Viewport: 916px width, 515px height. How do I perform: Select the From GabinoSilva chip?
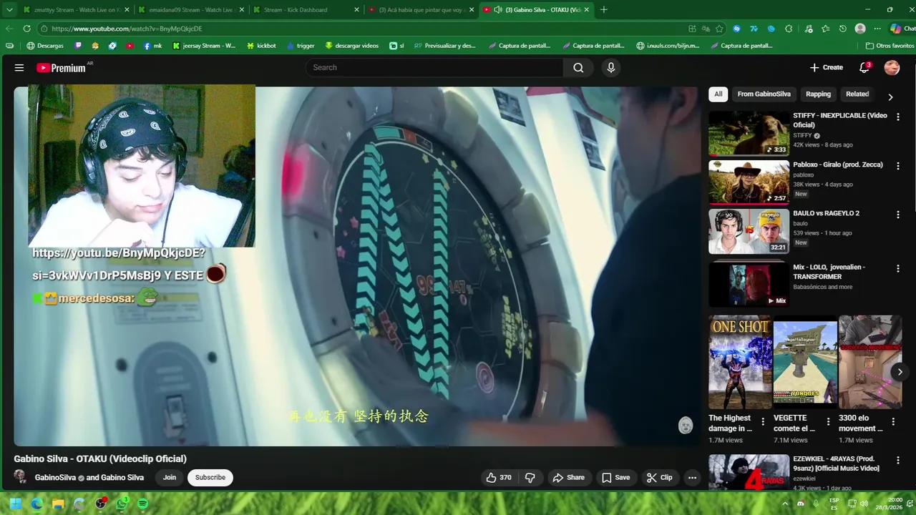(x=764, y=94)
